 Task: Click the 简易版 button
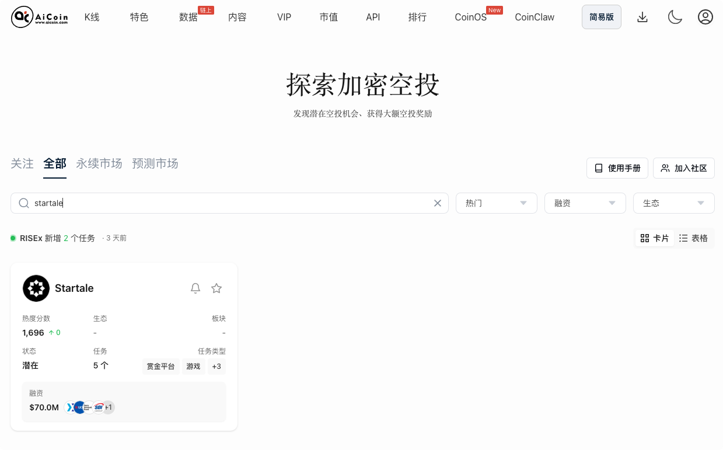pos(602,17)
